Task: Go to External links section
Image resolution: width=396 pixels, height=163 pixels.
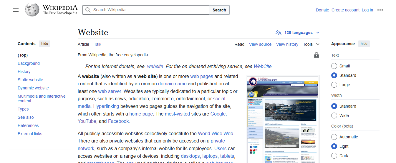Action: pos(30,134)
